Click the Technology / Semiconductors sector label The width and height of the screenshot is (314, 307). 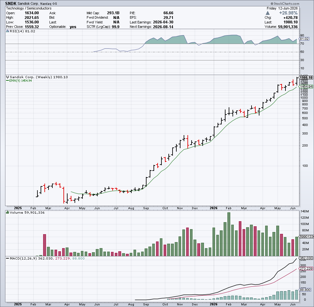pos(29,9)
